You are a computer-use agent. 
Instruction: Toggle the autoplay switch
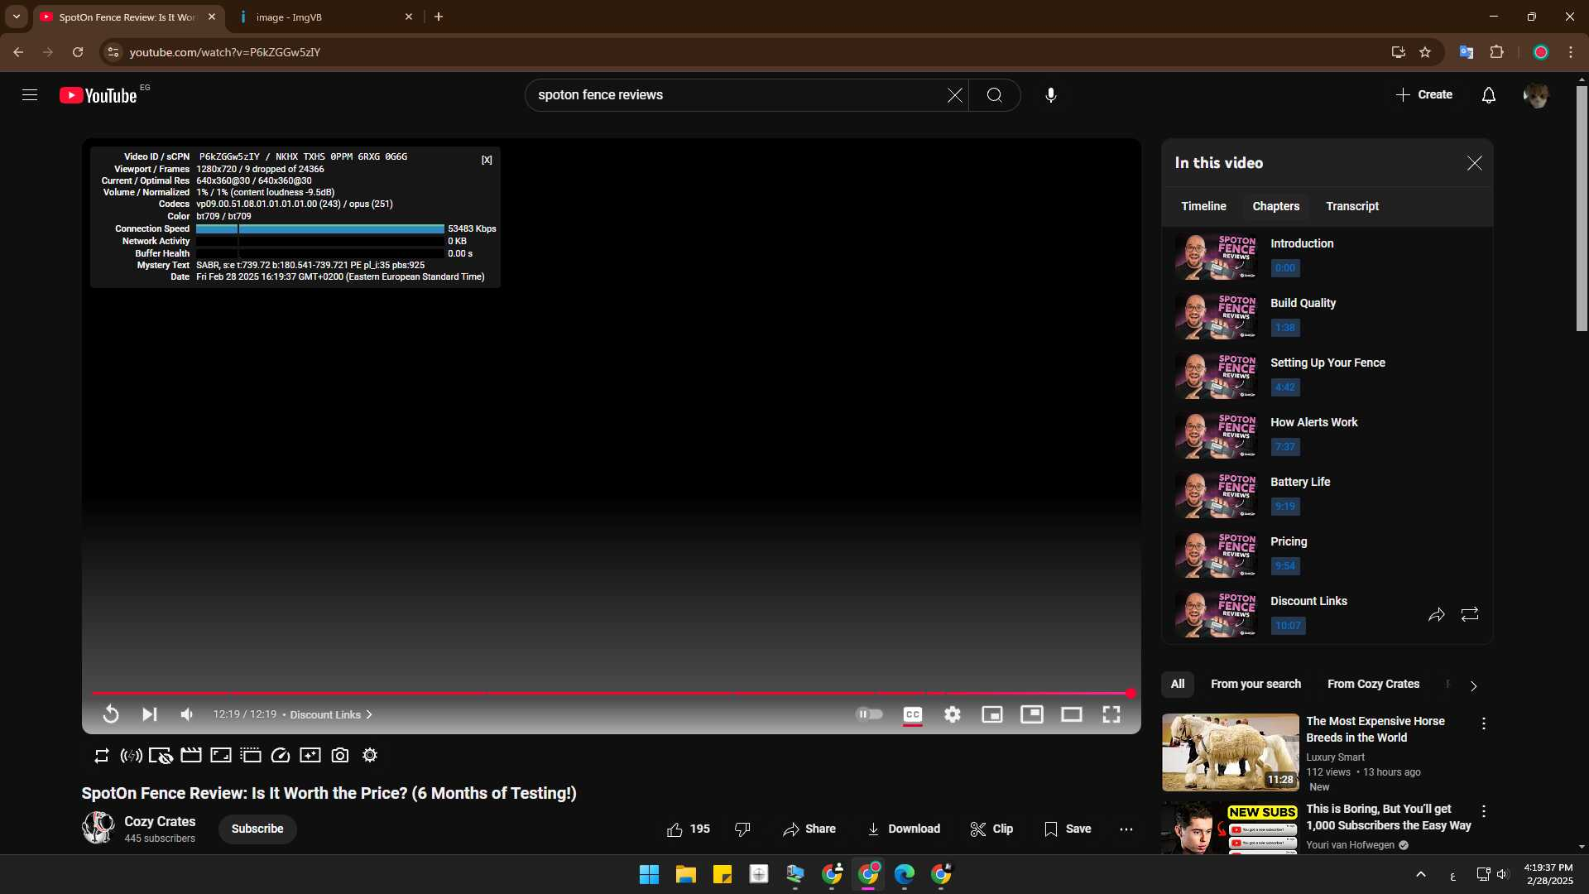click(869, 714)
